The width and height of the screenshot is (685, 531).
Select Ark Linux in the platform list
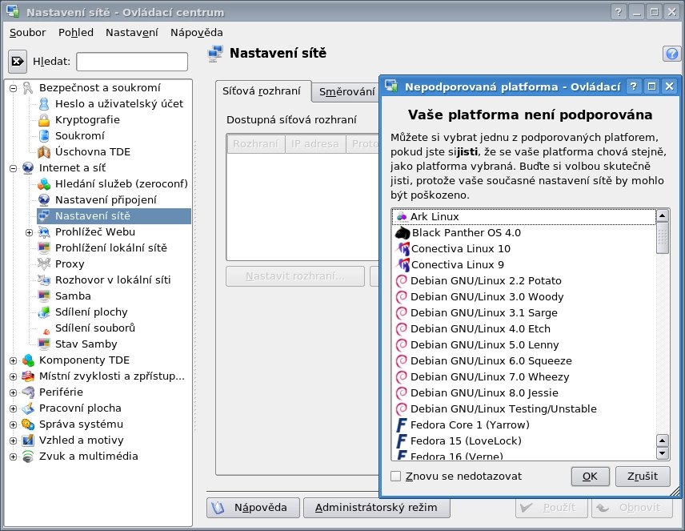pyautogui.click(x=524, y=217)
